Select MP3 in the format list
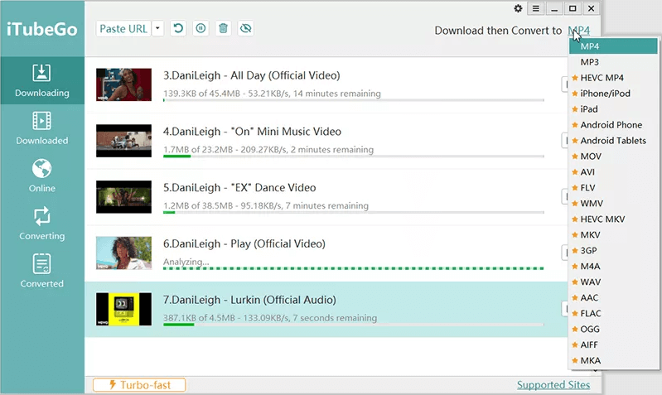 [613, 62]
